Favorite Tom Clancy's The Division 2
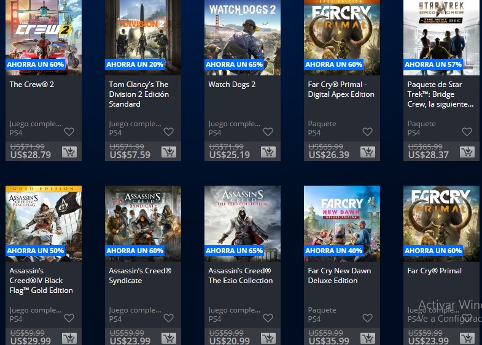 (x=168, y=132)
